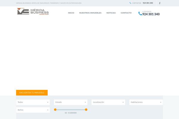Click the minimum price slider handle
Image resolution: width=179 pixels, height=119 pixels.
click(55, 110)
